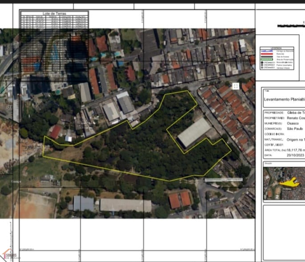Click the scale bar at top right
Image resolution: width=305 pixels, height=262 pixels.
click(291, 26)
